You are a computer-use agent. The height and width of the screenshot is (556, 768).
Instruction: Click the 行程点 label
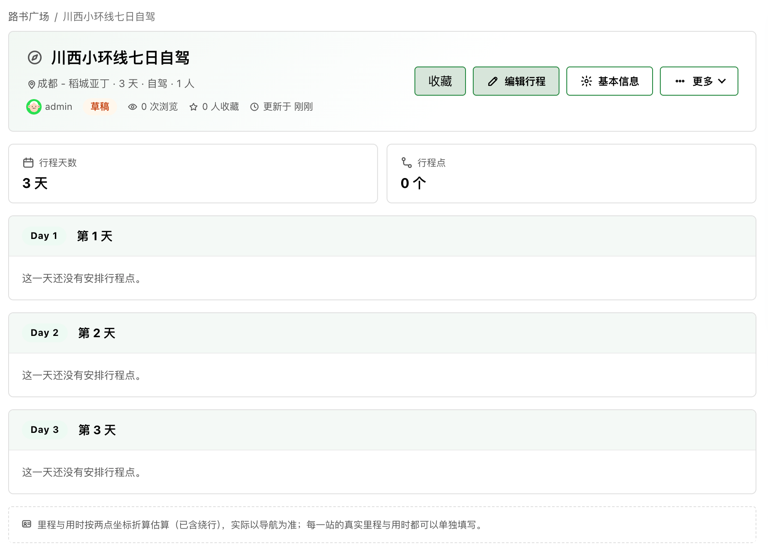[x=432, y=163]
